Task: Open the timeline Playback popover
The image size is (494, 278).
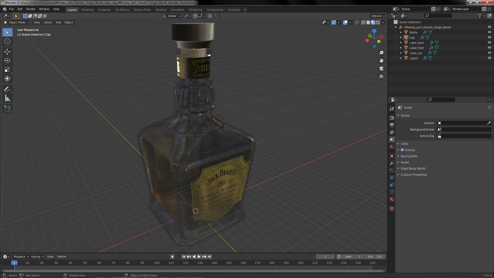Action: pyautogui.click(x=21, y=257)
